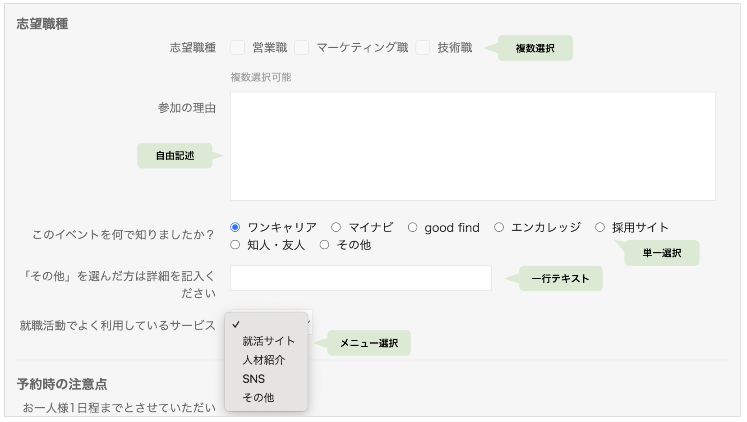Choose その他 from the service dropdown menu
The width and height of the screenshot is (747, 422).
pos(258,398)
